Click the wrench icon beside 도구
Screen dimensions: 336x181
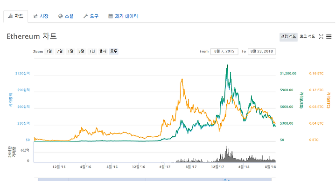[x=85, y=16]
